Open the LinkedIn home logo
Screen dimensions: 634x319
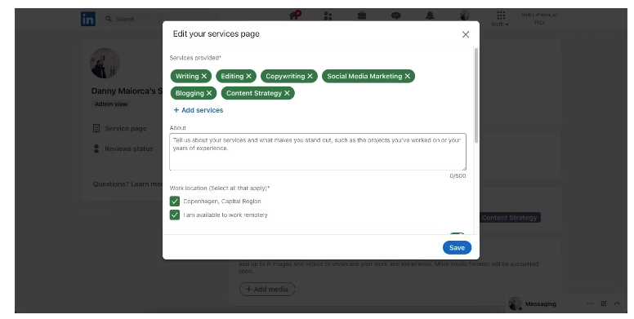pos(88,19)
